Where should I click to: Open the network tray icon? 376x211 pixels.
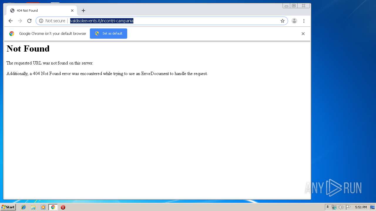(334, 207)
